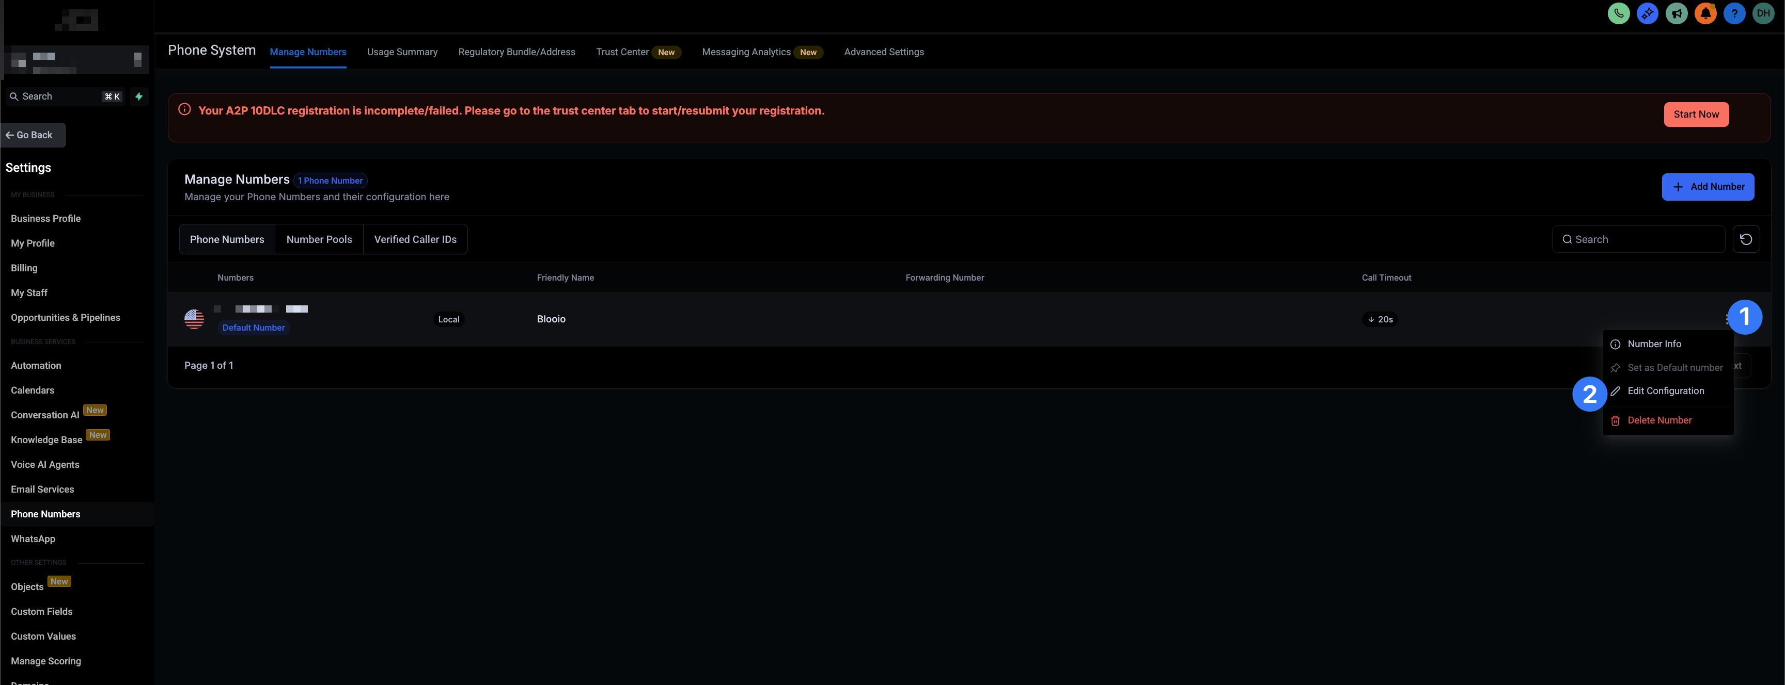
Task: Click the info icon in the A2P alert
Action: 184,109
